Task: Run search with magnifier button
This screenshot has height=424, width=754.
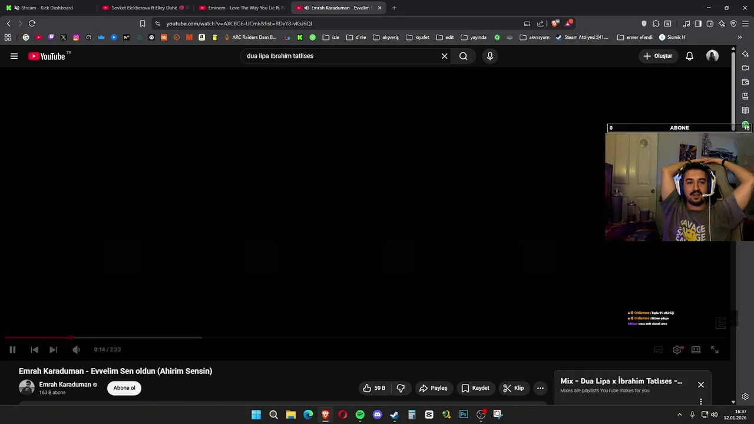Action: pyautogui.click(x=464, y=56)
